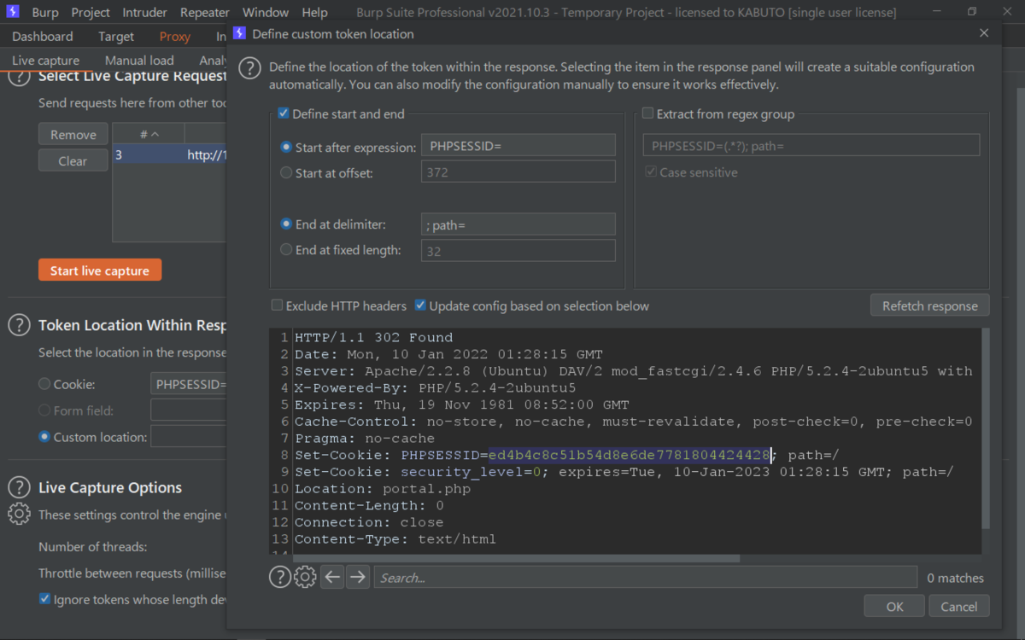Toggle Update config based on selection checkbox
The height and width of the screenshot is (640, 1025).
(420, 305)
